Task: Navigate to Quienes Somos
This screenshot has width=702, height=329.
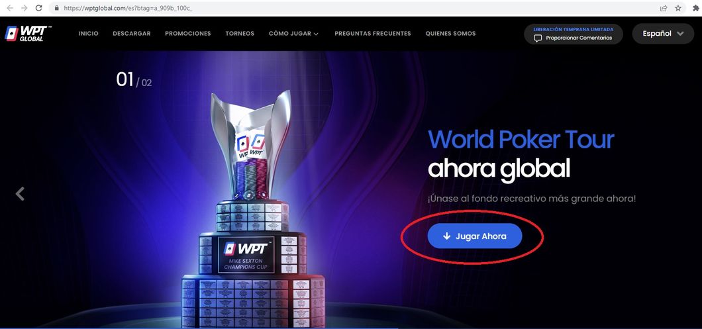Action: coord(450,34)
